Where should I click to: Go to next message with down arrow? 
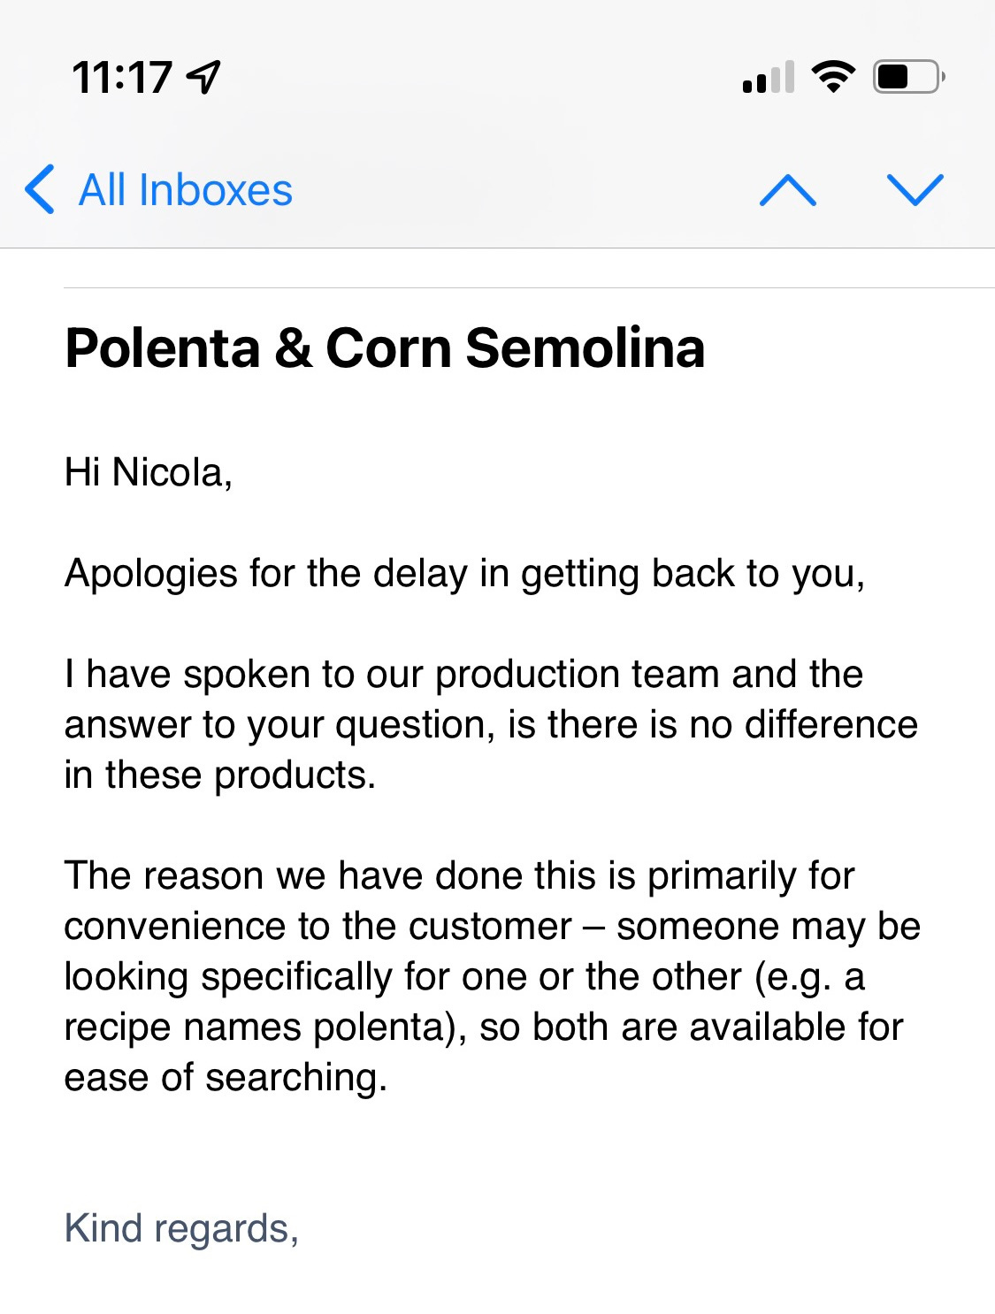(x=915, y=190)
